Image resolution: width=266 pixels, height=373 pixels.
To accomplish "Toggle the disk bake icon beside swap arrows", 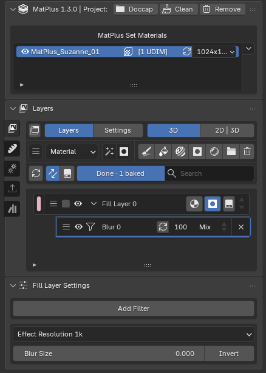I will click(67, 173).
